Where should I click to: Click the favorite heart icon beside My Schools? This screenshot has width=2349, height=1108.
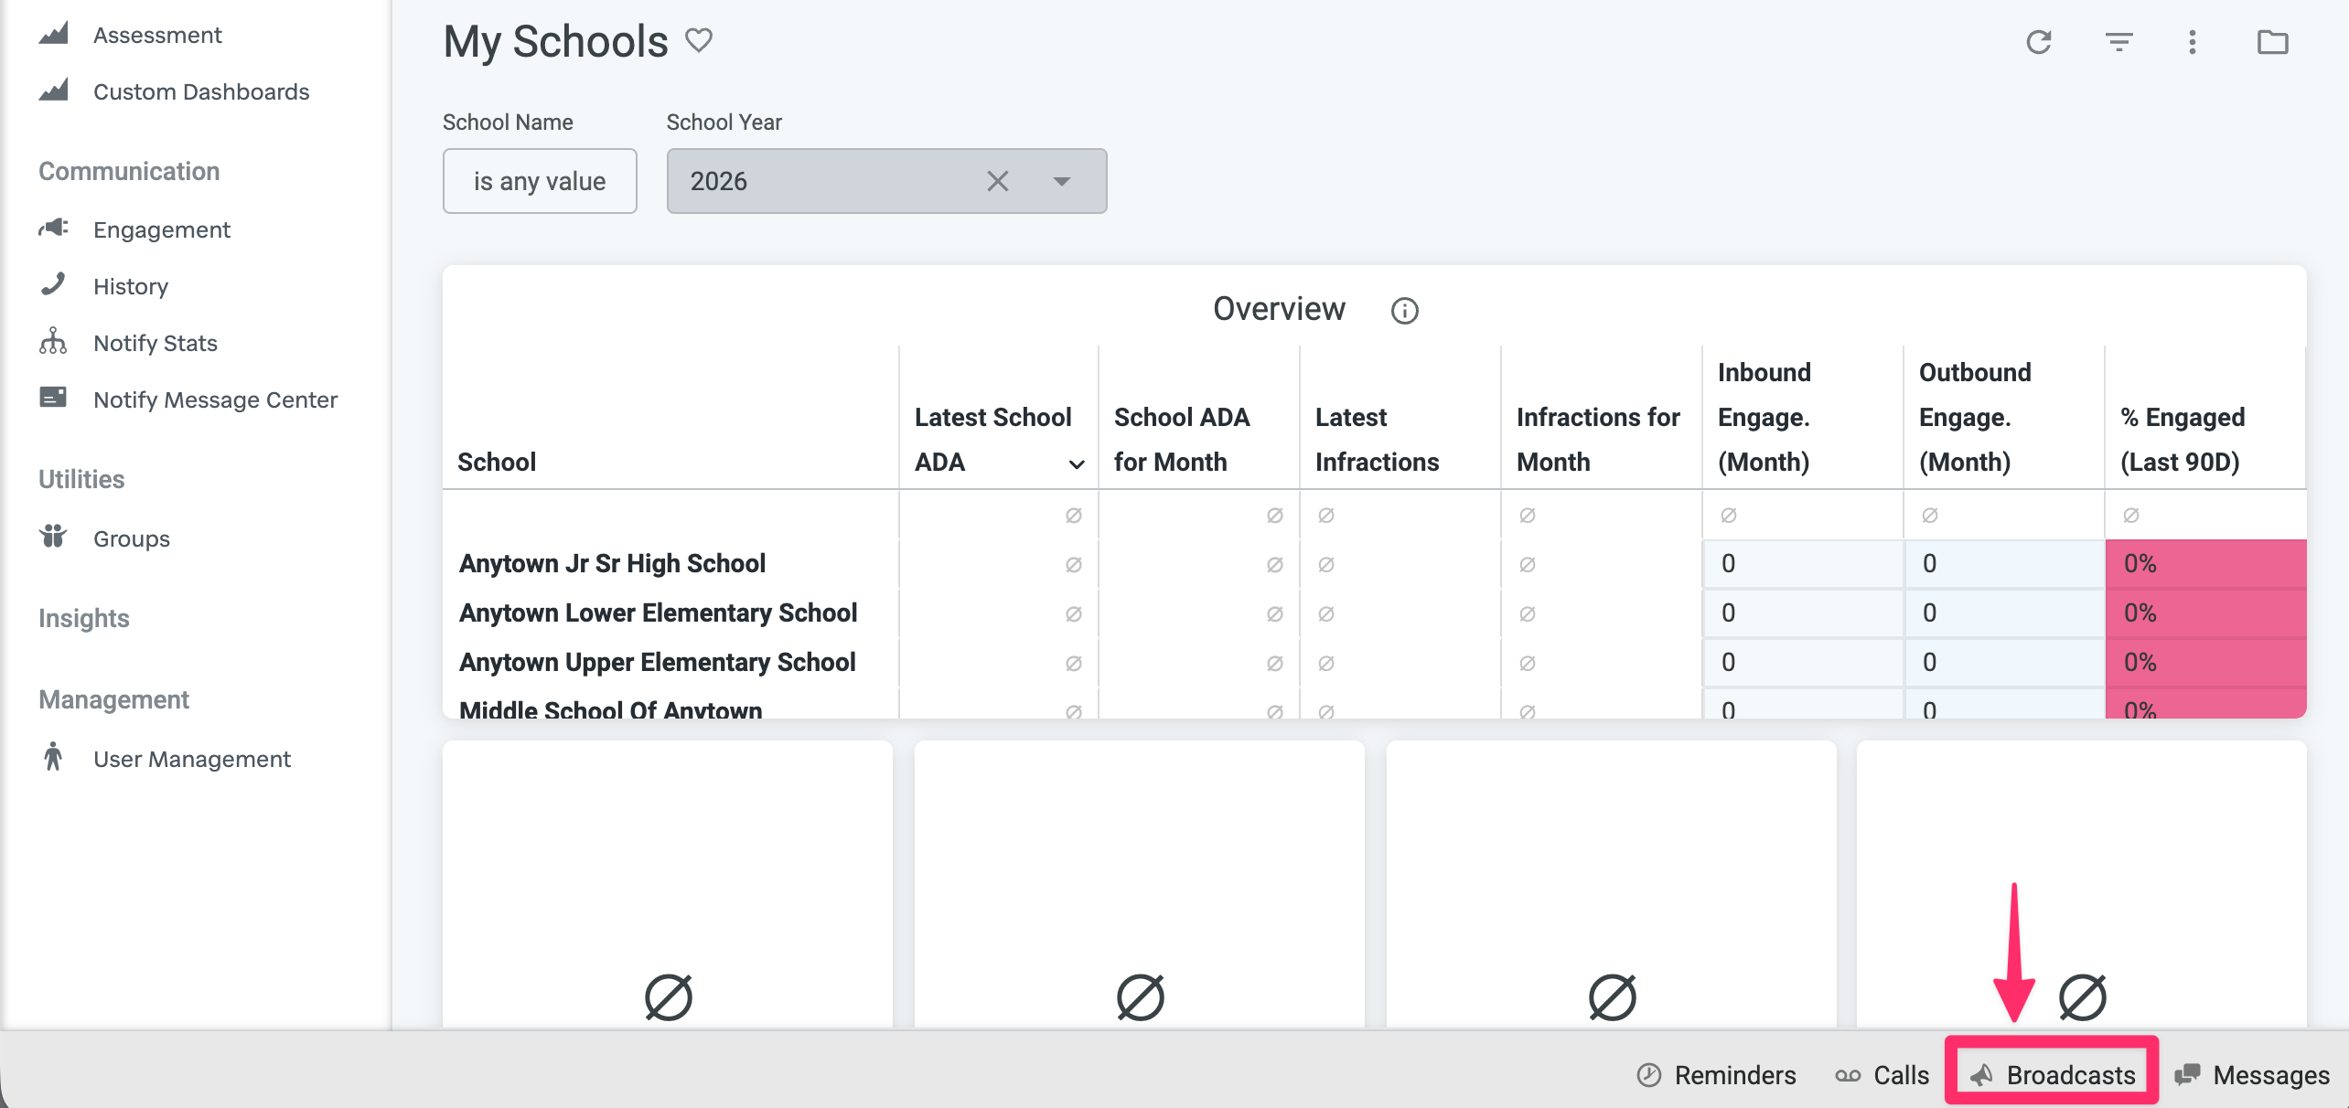pos(699,40)
